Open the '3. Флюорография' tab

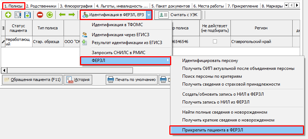[x=76, y=6]
